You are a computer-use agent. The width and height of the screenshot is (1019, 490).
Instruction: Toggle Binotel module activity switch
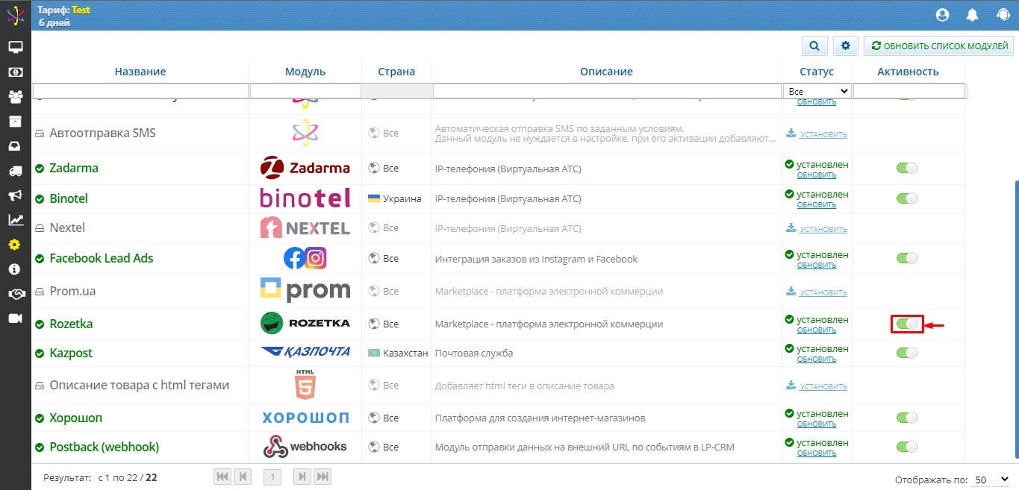[x=907, y=198]
